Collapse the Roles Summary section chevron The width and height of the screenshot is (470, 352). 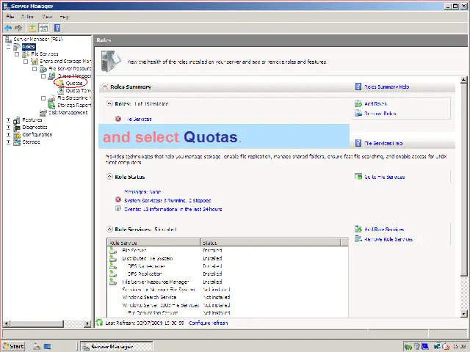tap(104, 87)
